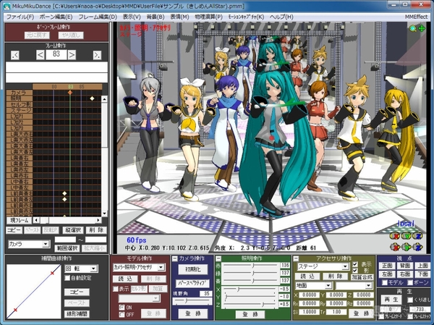This screenshot has height=325, width=434.
Task: Jump to the next keyframe with '>.'
Action: [97, 55]
